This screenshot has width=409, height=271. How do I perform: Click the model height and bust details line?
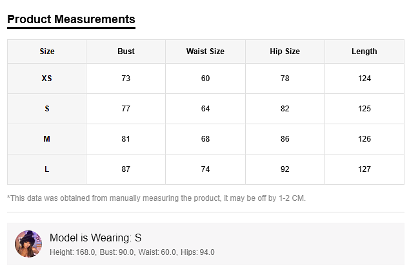click(x=132, y=252)
